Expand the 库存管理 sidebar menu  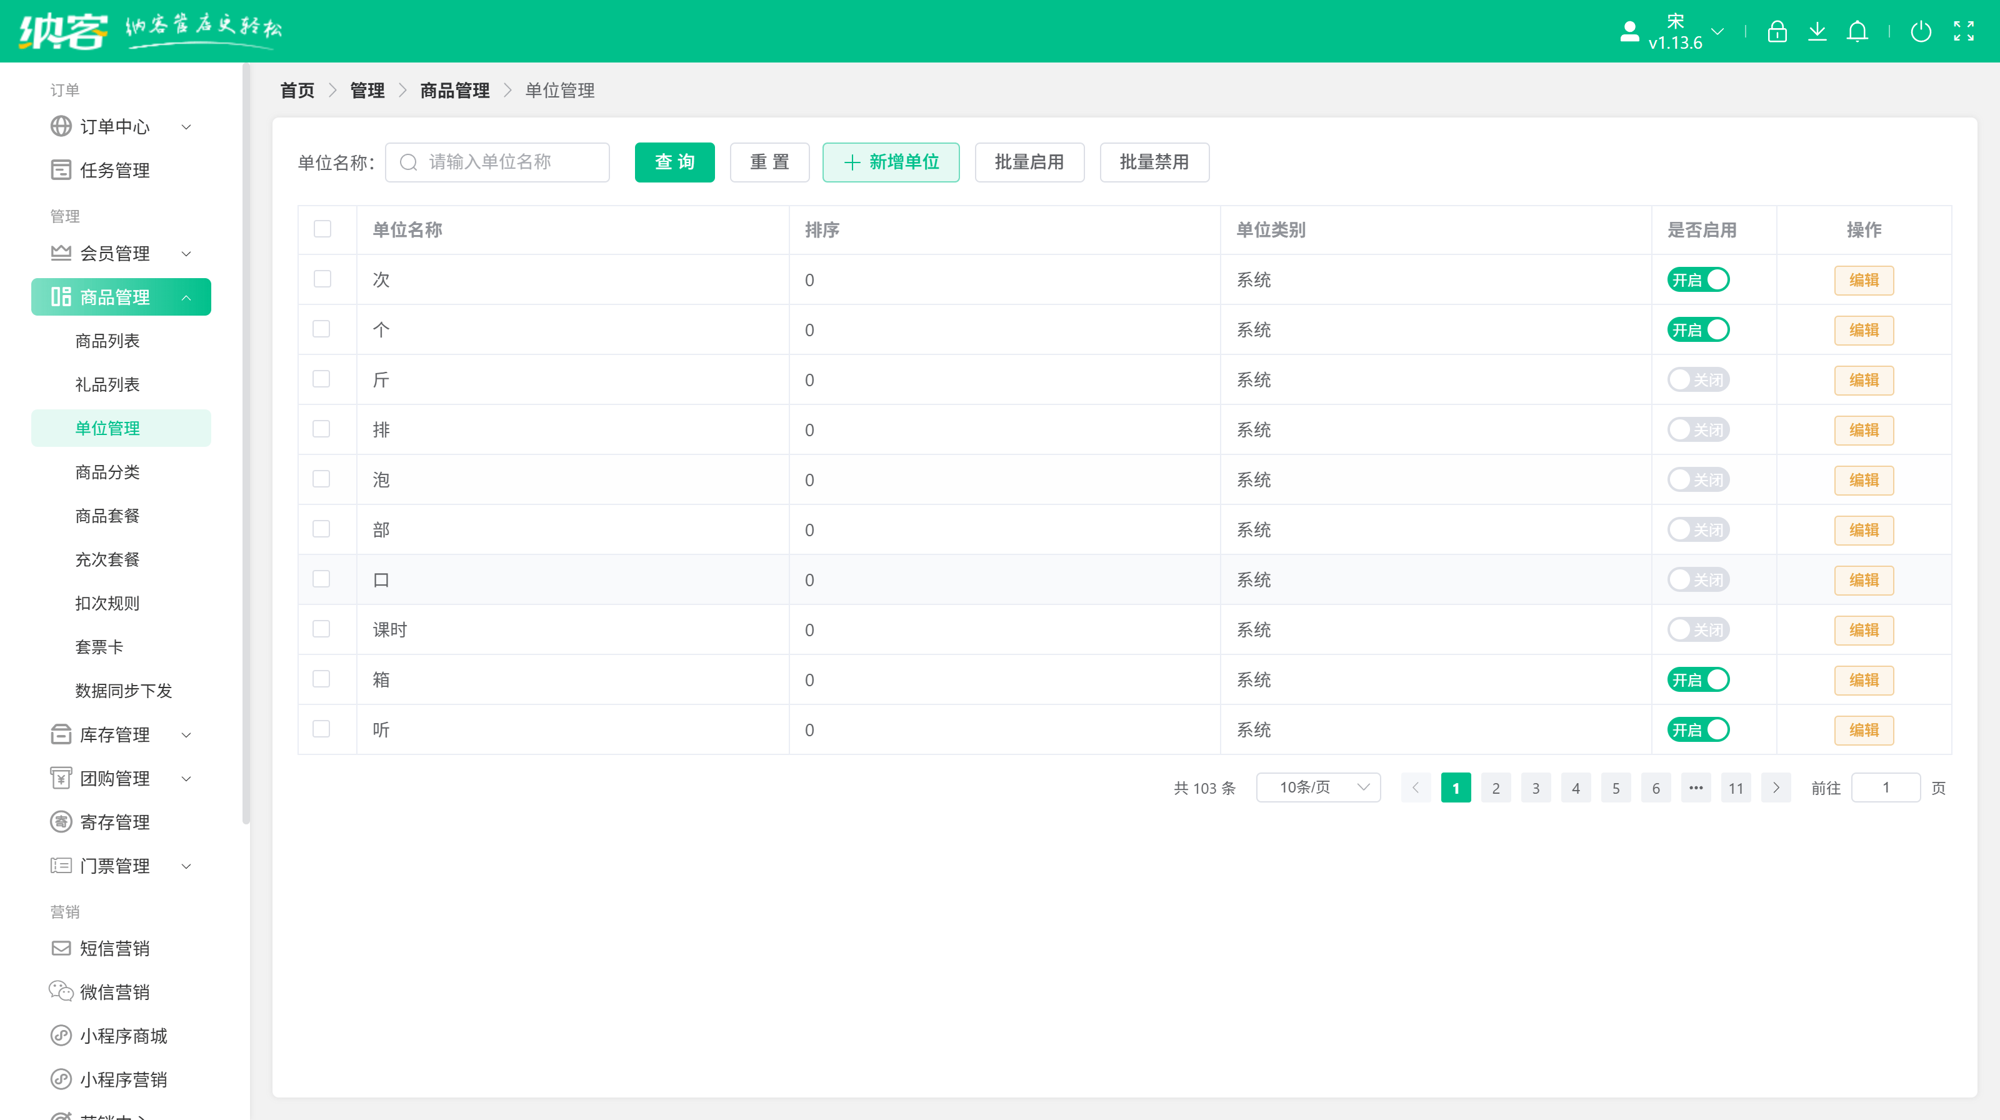pos(115,734)
